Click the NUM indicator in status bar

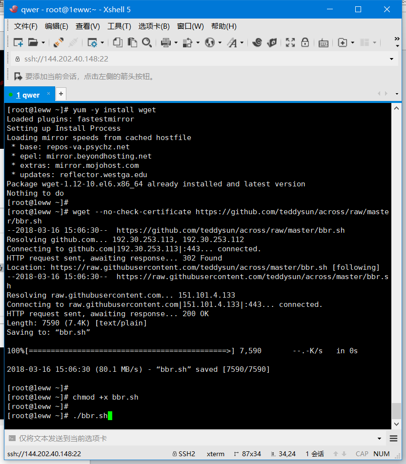coord(382,454)
